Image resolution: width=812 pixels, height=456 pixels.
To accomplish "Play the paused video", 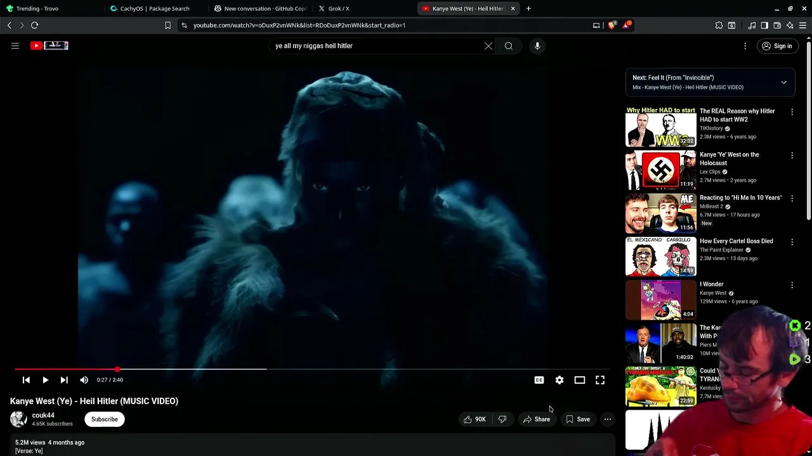I will tap(45, 380).
